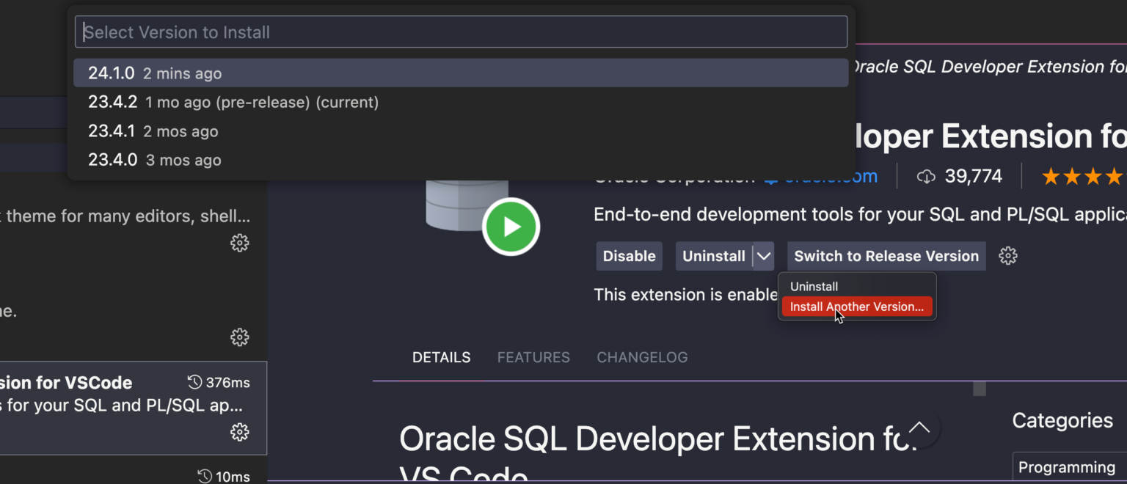
Task: Select version 24.1.0 to install
Action: pos(461,73)
